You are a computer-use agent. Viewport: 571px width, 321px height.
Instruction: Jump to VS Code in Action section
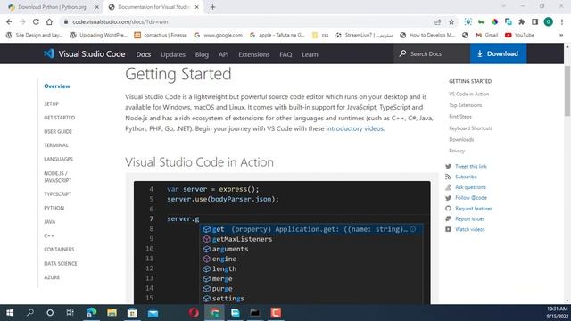[468, 94]
